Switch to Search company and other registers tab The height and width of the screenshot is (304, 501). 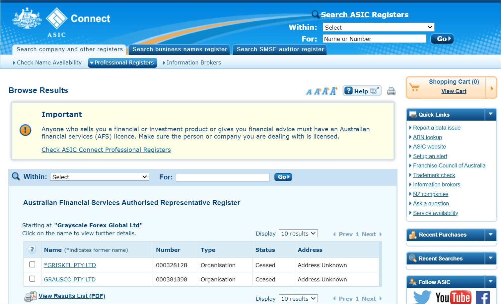70,50
